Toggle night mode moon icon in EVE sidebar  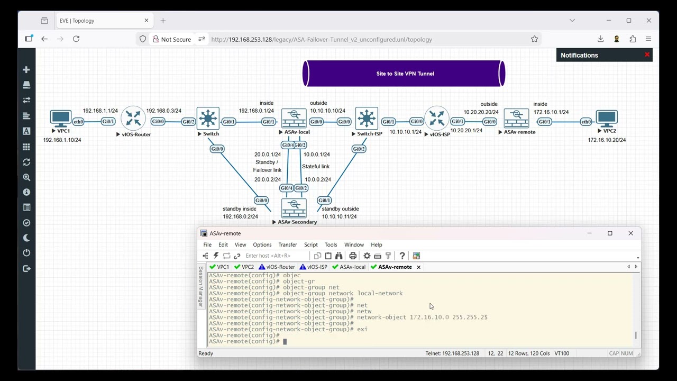coord(26,238)
